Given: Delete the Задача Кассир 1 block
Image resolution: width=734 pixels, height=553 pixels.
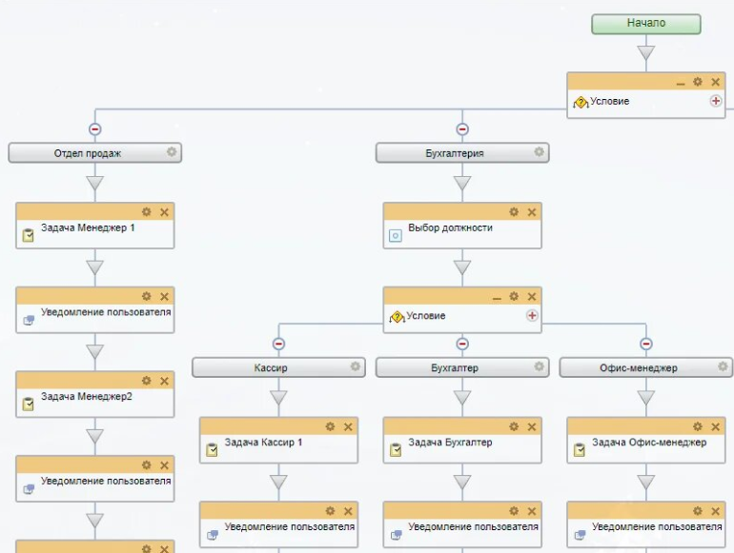Looking at the screenshot, I should click(x=348, y=426).
